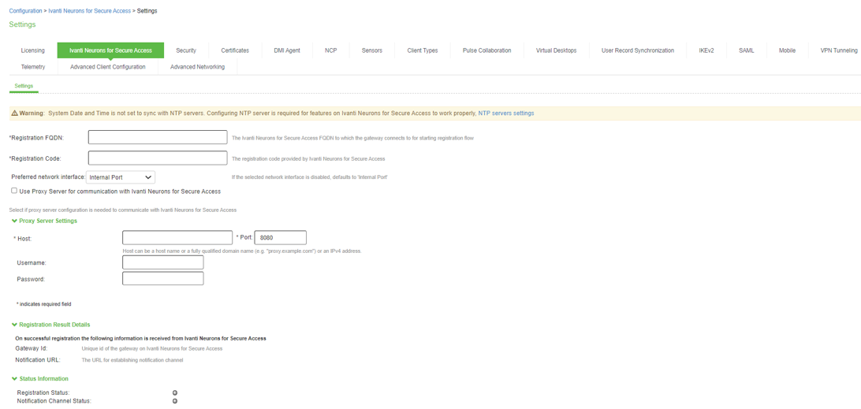Open the Telemetry tab
Image resolution: width=861 pixels, height=409 pixels.
(x=33, y=67)
